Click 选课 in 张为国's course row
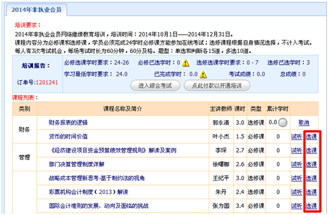328x215 pixels. pyautogui.click(x=312, y=206)
